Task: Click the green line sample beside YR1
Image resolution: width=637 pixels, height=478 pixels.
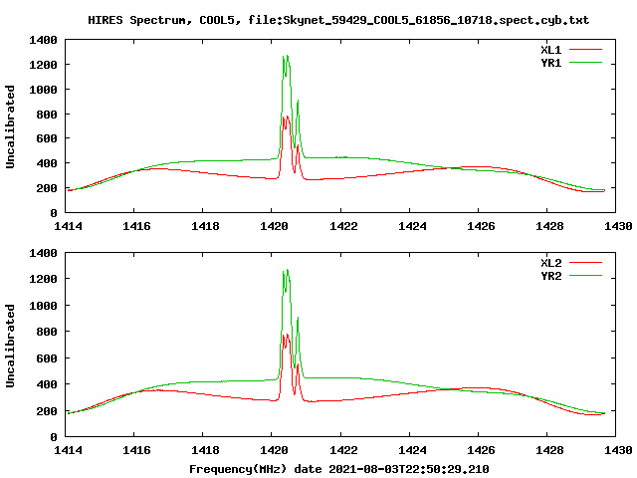Action: (585, 63)
